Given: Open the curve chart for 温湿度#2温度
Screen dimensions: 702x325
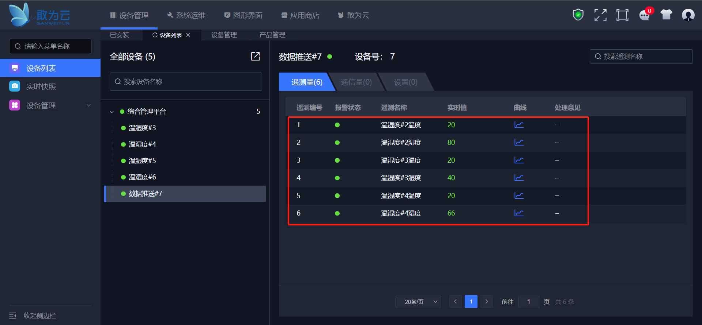Looking at the screenshot, I should (x=519, y=125).
